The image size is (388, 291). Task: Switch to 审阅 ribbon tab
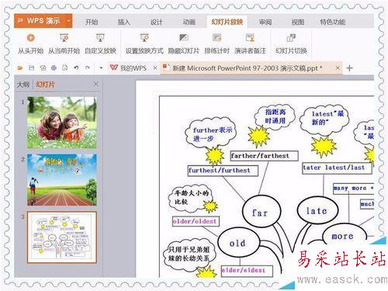tap(265, 22)
